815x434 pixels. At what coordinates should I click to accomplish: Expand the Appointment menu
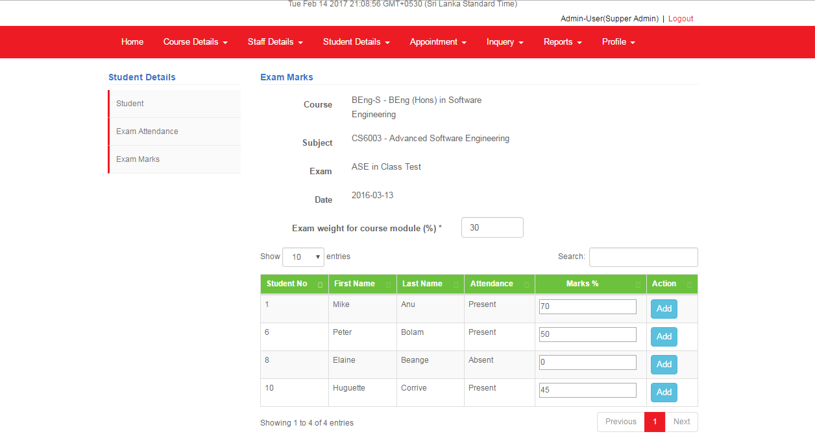438,42
